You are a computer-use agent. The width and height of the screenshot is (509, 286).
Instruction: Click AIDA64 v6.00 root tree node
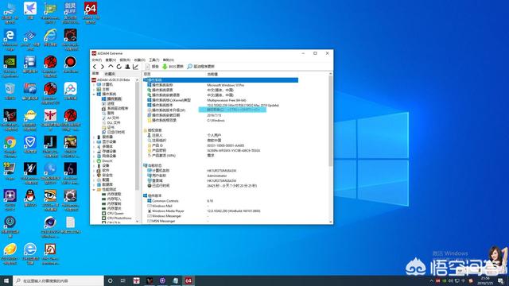(113, 79)
